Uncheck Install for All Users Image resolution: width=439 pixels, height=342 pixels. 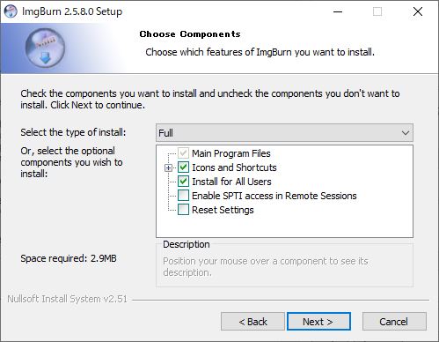183,182
